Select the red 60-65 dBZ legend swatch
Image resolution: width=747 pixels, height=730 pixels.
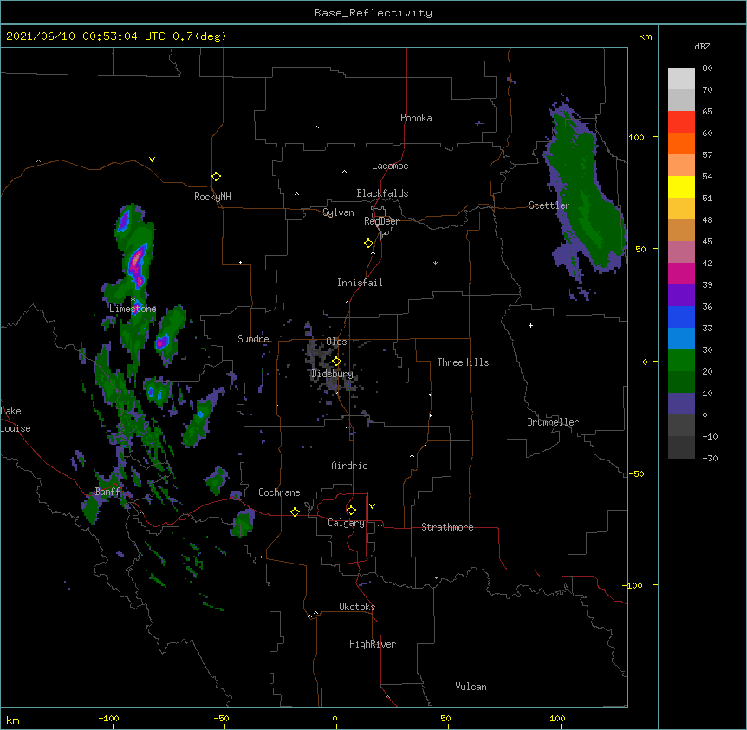click(x=681, y=121)
